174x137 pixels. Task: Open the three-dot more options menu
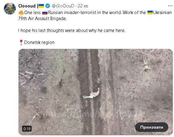170,6
